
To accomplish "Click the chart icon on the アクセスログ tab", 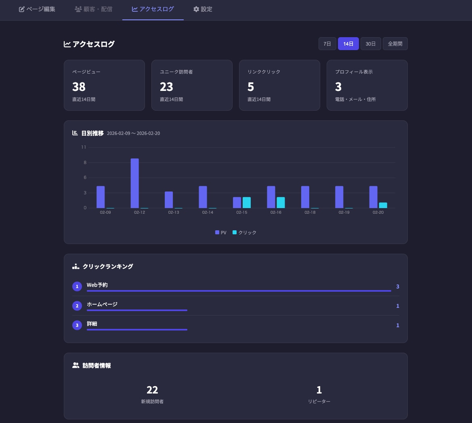I will [135, 9].
